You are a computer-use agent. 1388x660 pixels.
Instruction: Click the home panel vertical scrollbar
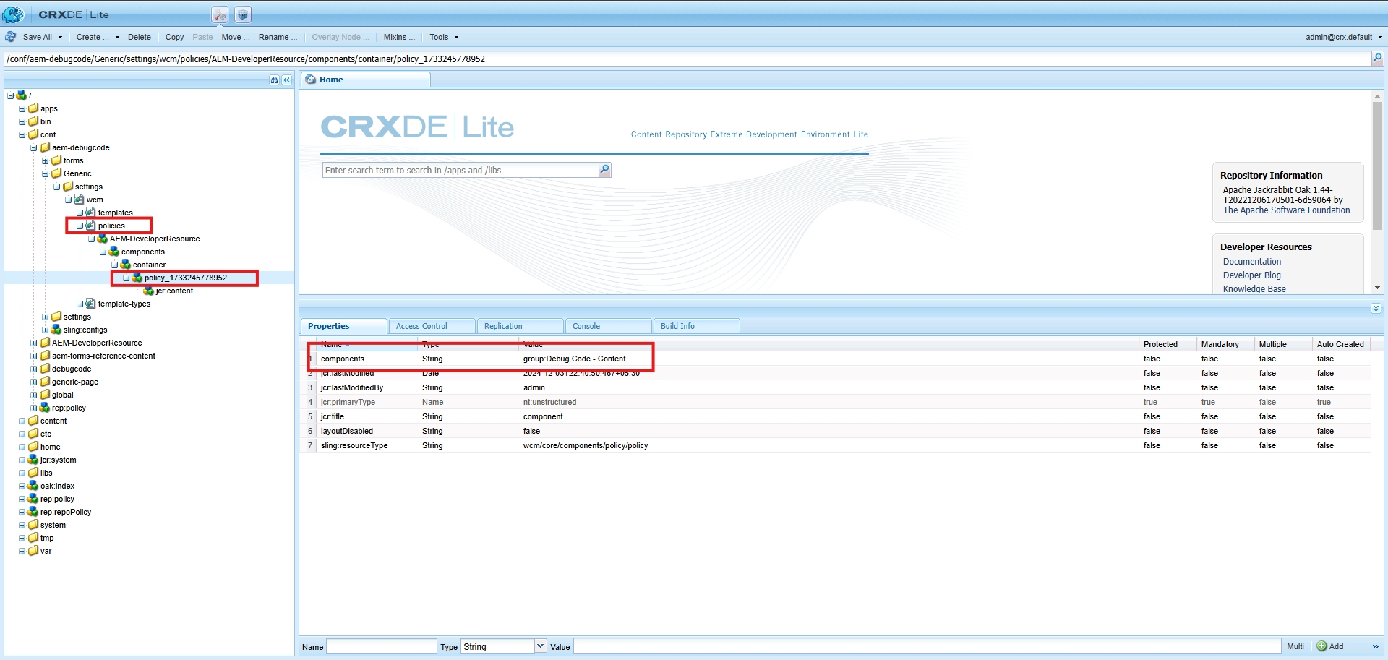coord(1377,166)
